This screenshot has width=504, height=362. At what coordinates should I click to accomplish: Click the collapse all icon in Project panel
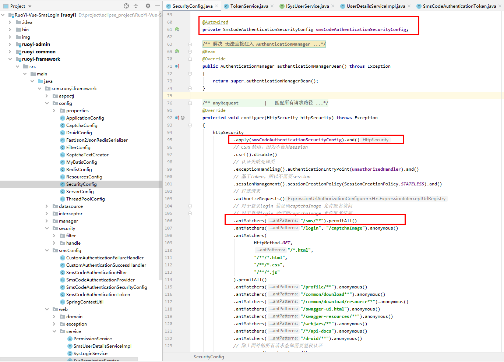click(x=136, y=6)
